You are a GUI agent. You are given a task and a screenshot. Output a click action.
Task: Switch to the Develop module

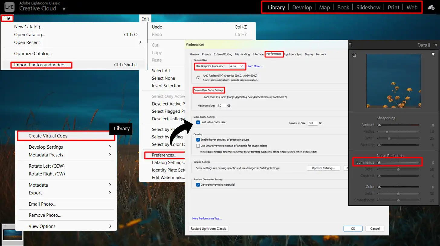pyautogui.click(x=302, y=8)
